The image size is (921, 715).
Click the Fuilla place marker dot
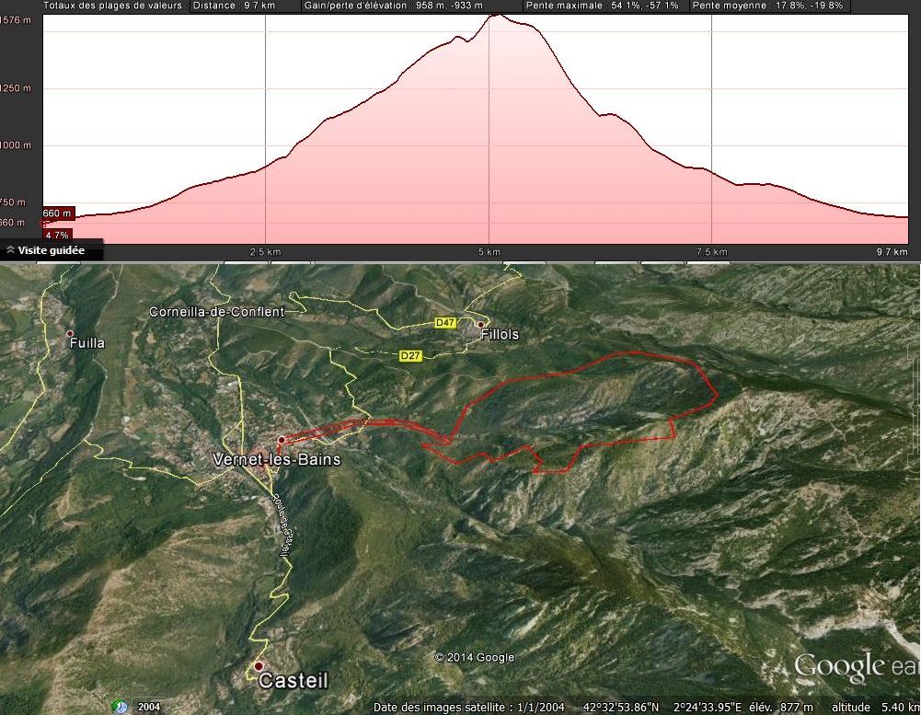tap(70, 333)
